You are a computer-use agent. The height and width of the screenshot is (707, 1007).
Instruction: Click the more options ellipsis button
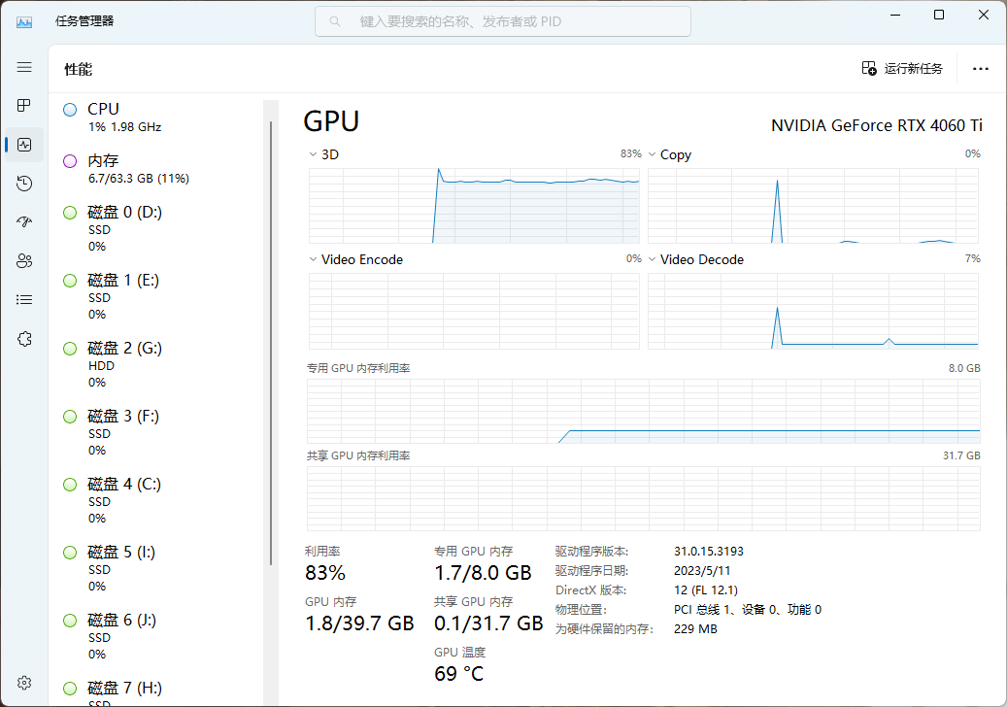pyautogui.click(x=980, y=69)
